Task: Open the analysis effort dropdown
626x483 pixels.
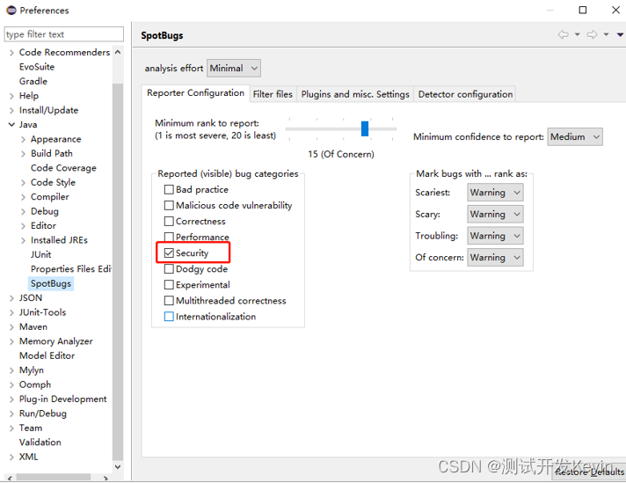Action: click(234, 69)
